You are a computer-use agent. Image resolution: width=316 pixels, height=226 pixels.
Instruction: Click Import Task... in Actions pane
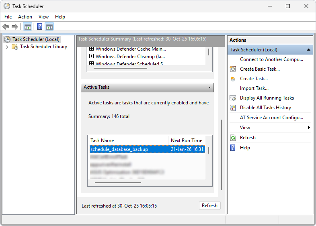(254, 88)
